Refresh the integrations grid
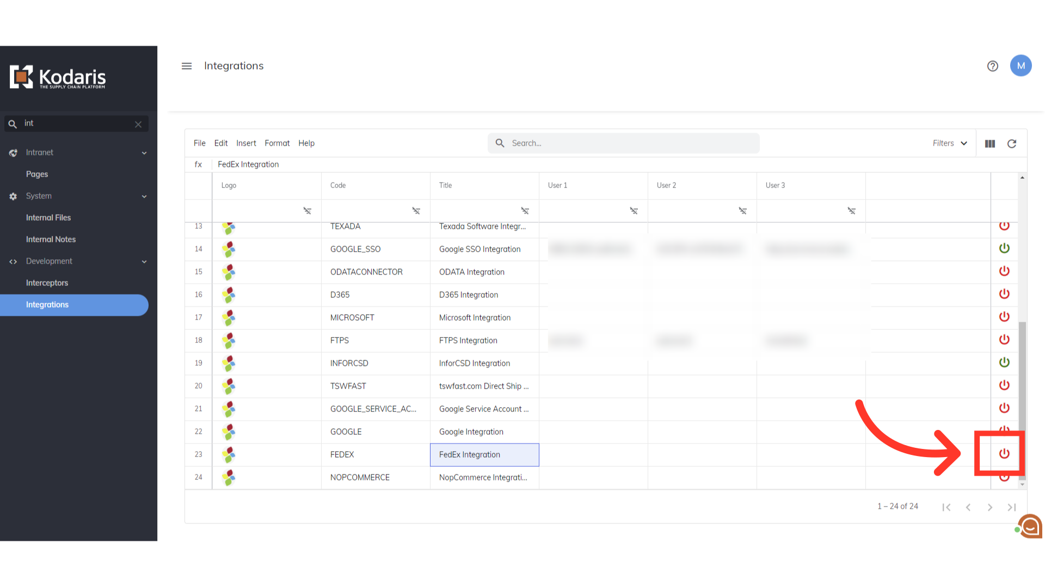The image size is (1045, 587). pos(1011,143)
